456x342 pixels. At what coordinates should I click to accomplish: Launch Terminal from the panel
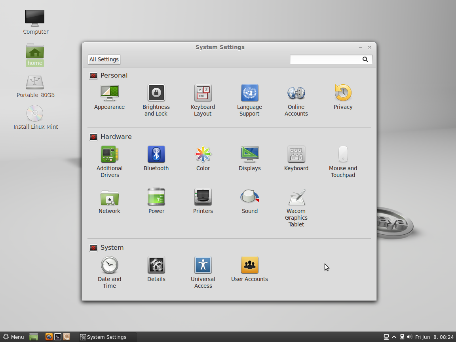(58, 337)
